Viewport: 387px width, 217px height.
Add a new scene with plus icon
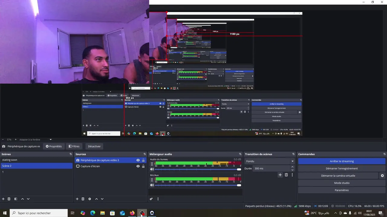click(3, 199)
